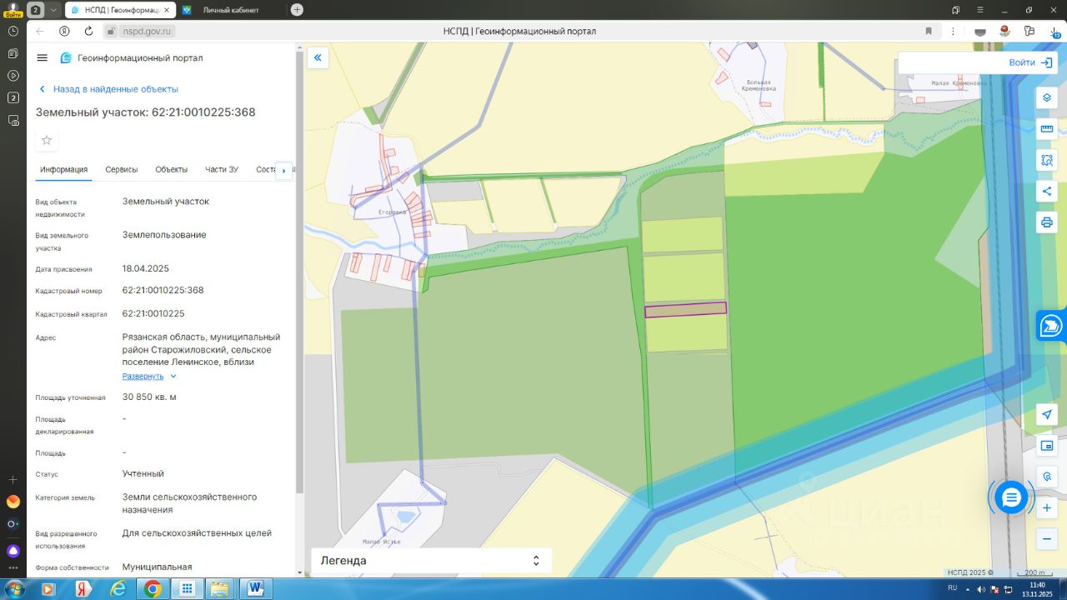Image resolution: width=1067 pixels, height=600 pixels.
Task: Click the date 18.04.2025 value
Action: click(x=146, y=268)
